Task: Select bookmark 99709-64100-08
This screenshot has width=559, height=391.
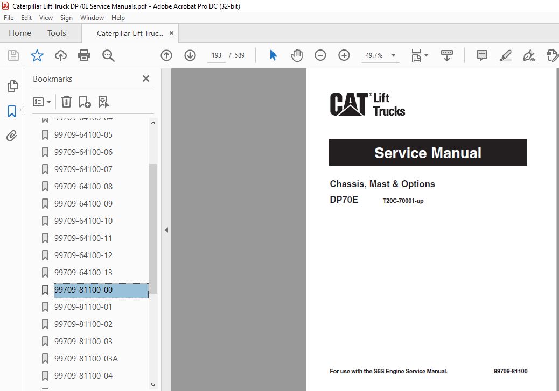Action: [83, 187]
